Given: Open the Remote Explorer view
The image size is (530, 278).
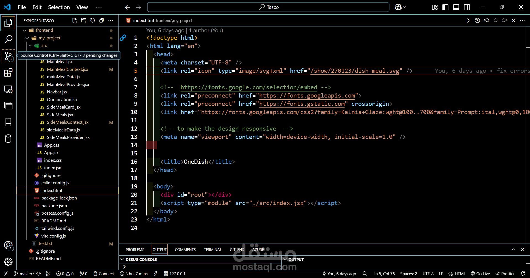Looking at the screenshot, I should tap(8, 89).
